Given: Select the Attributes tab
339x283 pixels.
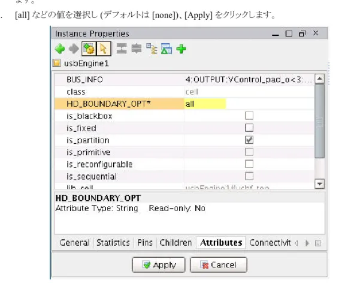Looking at the screenshot, I should 221,243.
